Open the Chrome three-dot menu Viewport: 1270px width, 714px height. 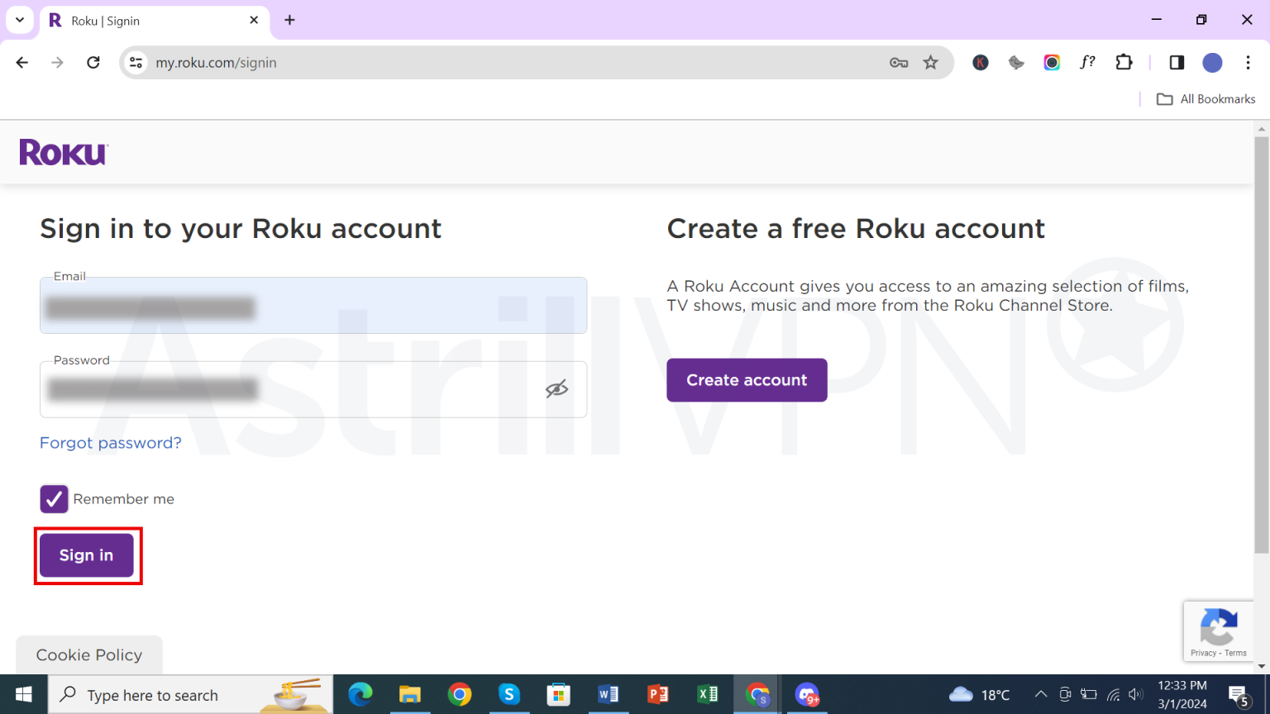1248,63
